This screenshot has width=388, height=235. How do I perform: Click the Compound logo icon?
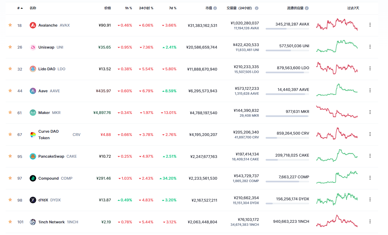[33, 178]
